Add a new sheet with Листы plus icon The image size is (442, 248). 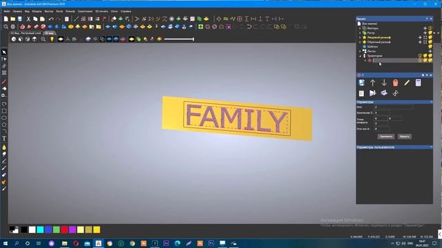pyautogui.click(x=430, y=51)
